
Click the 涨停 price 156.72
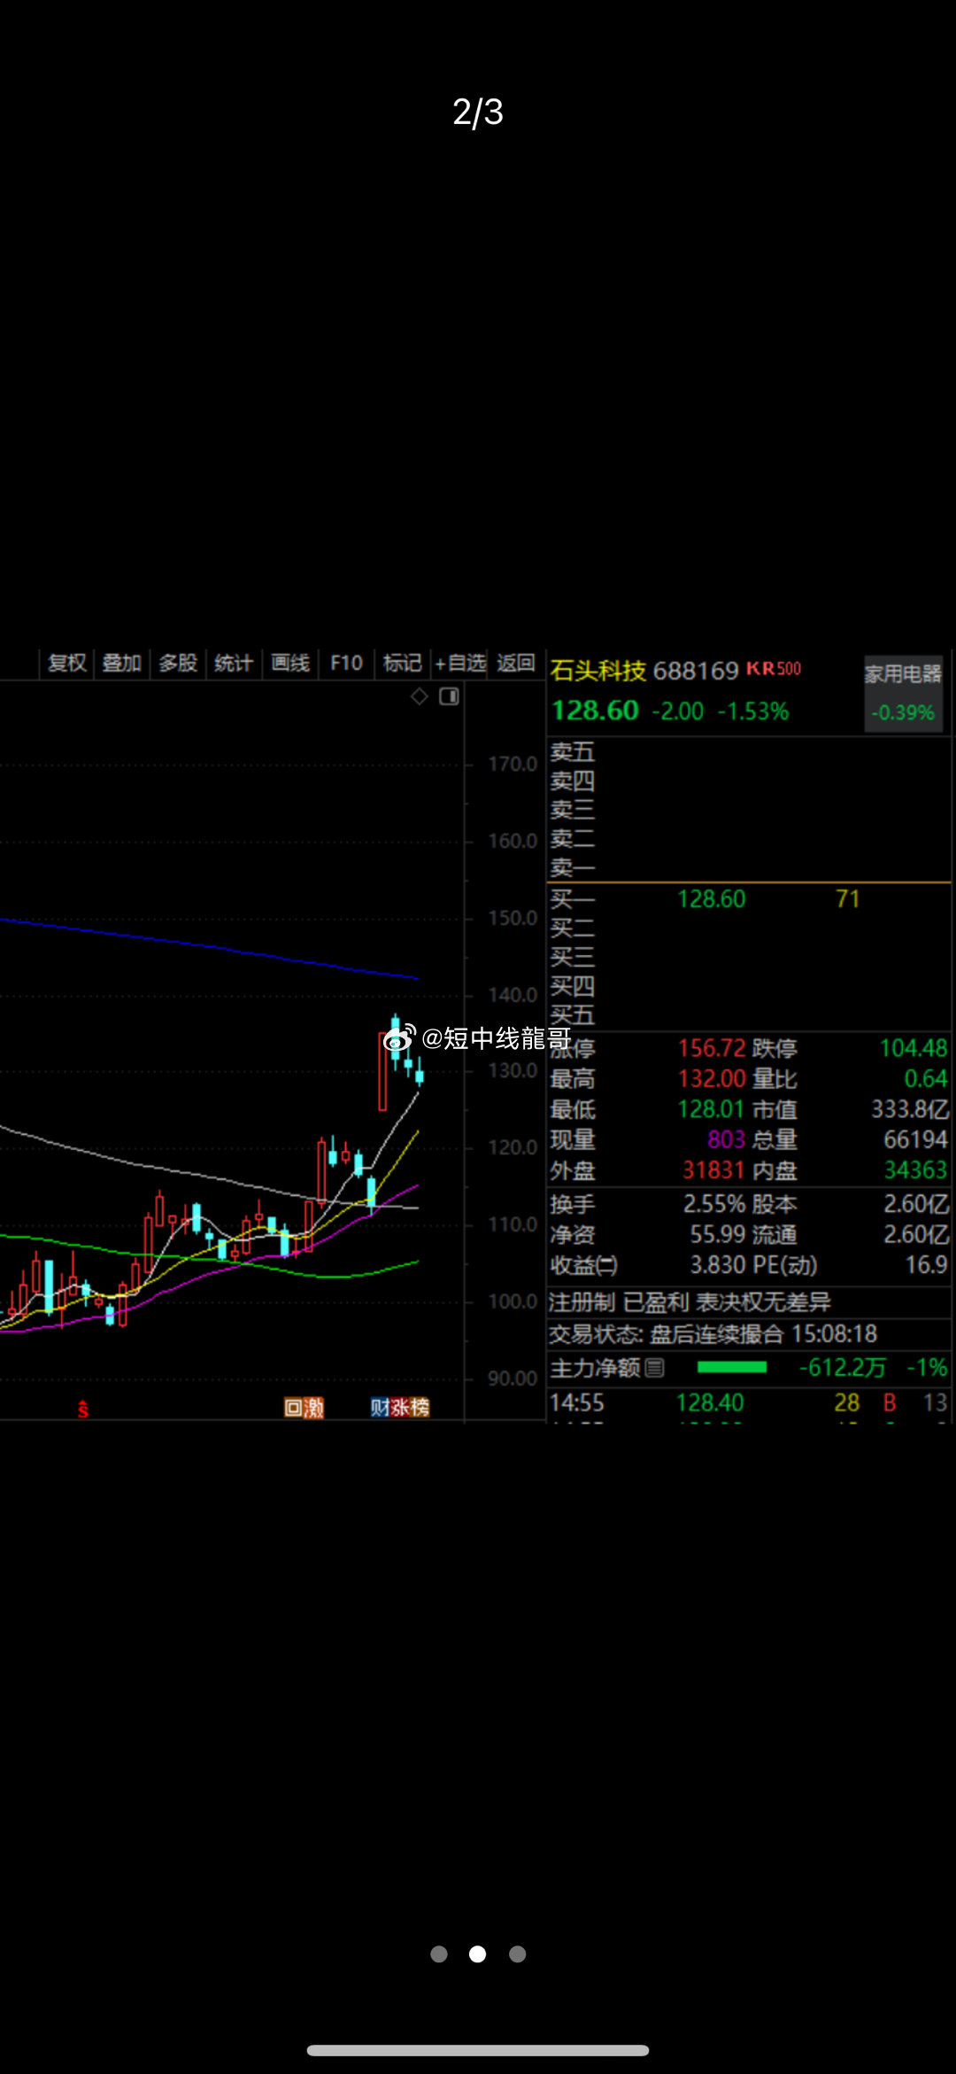pyautogui.click(x=713, y=1048)
